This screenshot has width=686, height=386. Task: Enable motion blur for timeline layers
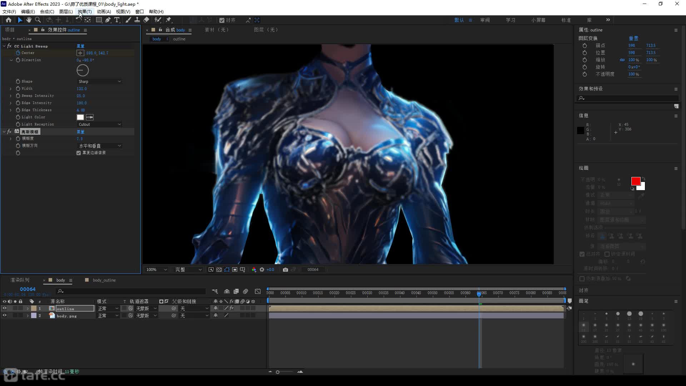pos(245,292)
